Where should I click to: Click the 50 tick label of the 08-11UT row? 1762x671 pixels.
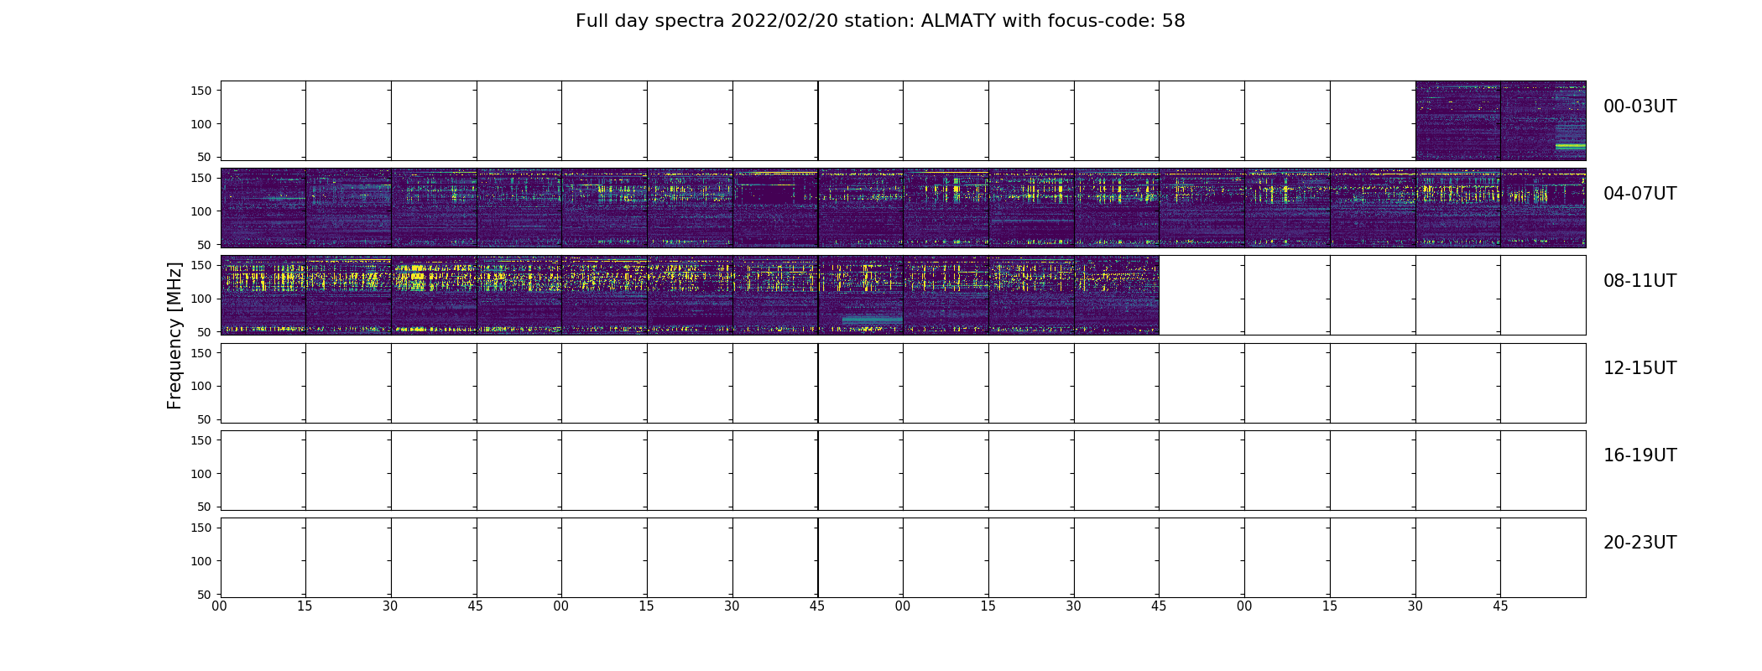tap(205, 332)
